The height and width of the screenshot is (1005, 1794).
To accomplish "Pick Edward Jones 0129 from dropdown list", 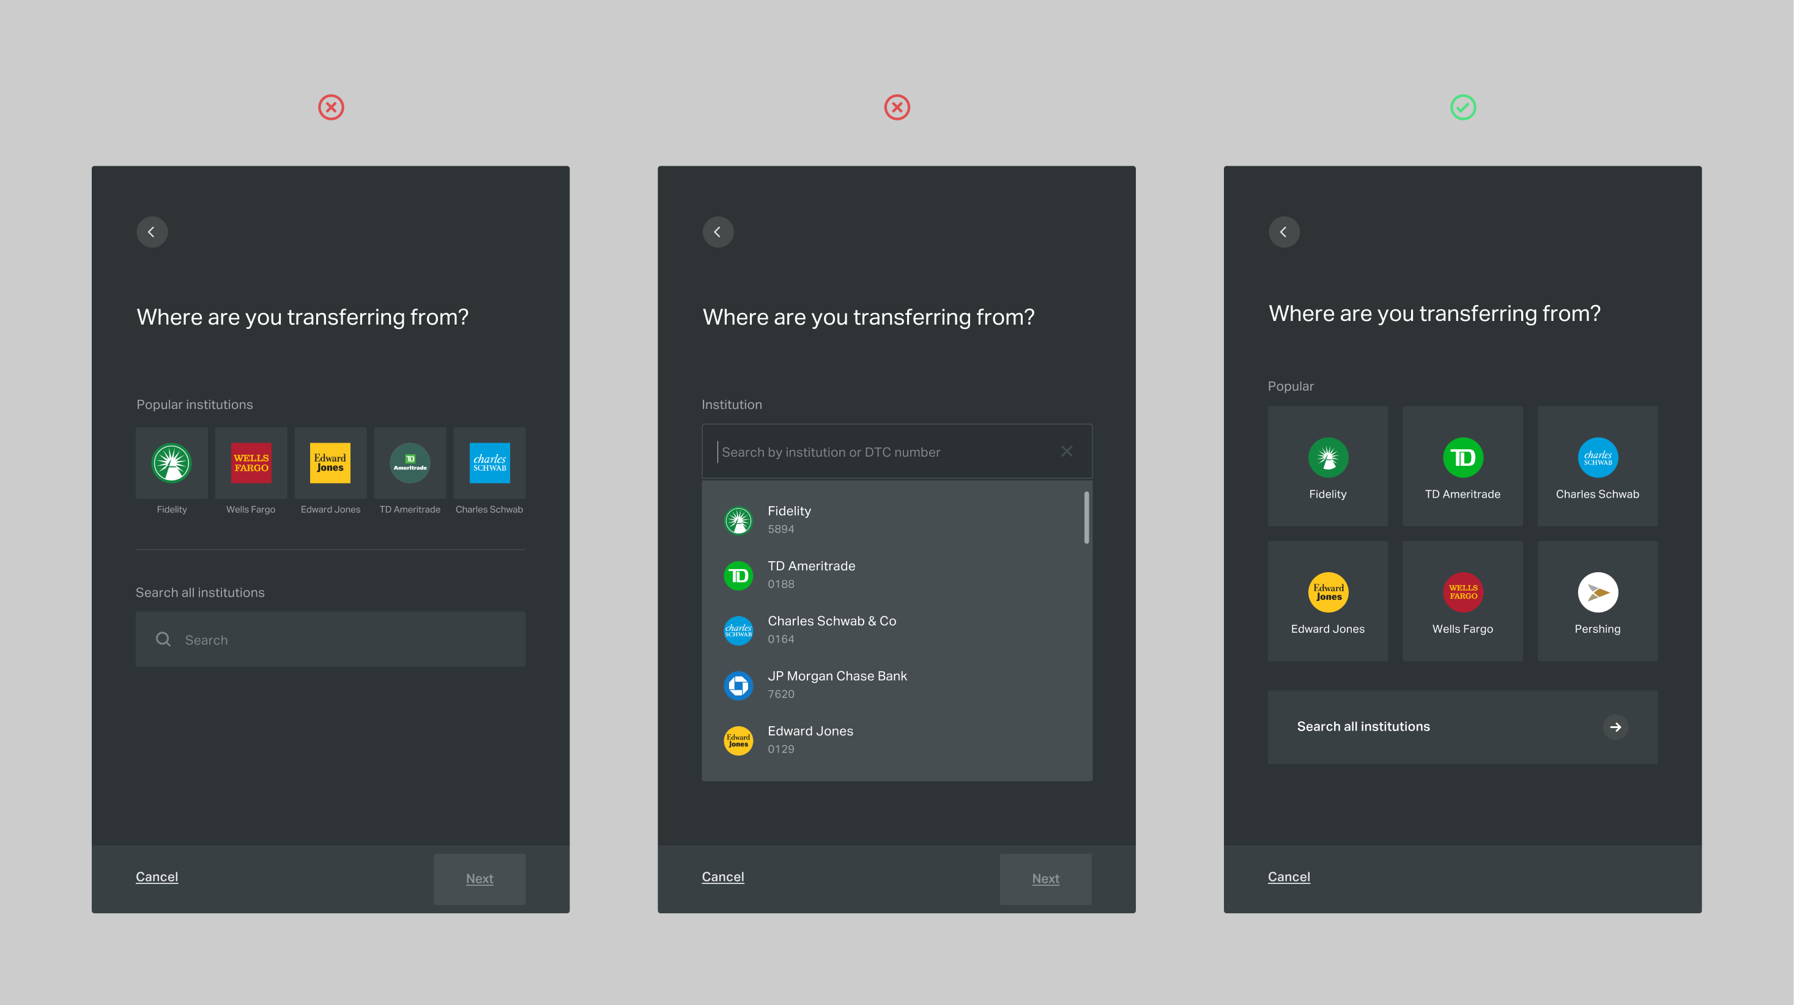I will pos(809,740).
